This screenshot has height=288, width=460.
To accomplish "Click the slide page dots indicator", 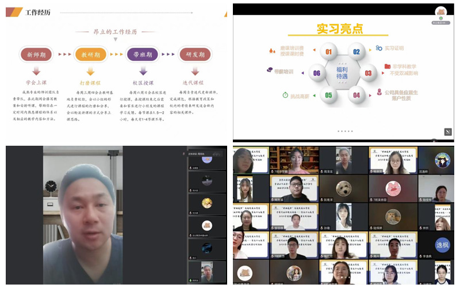I will pyautogui.click(x=344, y=131).
